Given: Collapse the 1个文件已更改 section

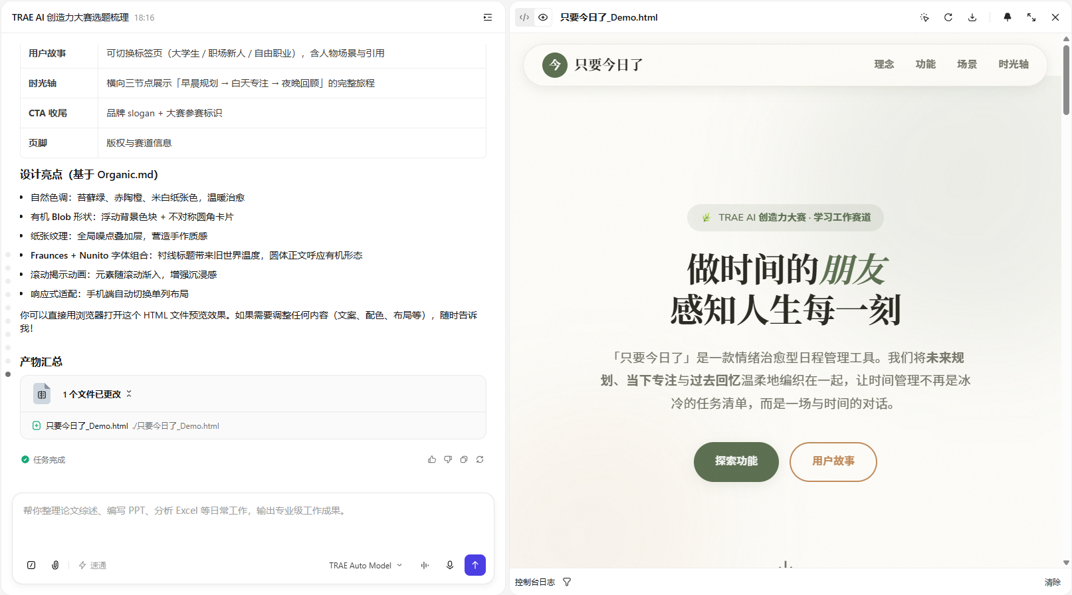Looking at the screenshot, I should (x=129, y=394).
